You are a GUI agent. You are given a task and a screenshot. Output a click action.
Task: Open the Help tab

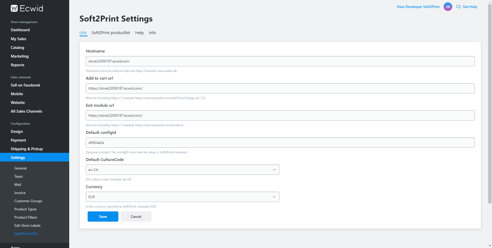tap(139, 33)
